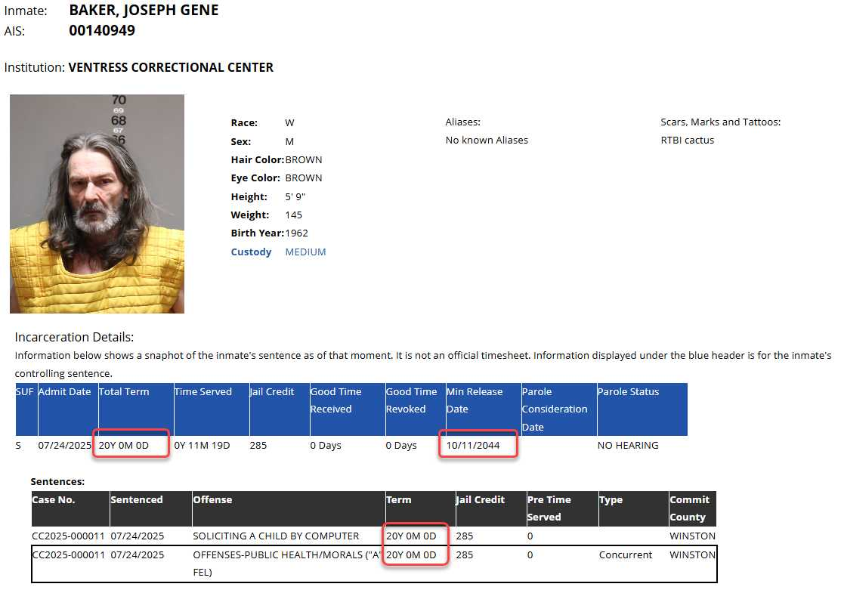Select the Admit Date column header
Screen dimensions: 841x590
[64, 391]
